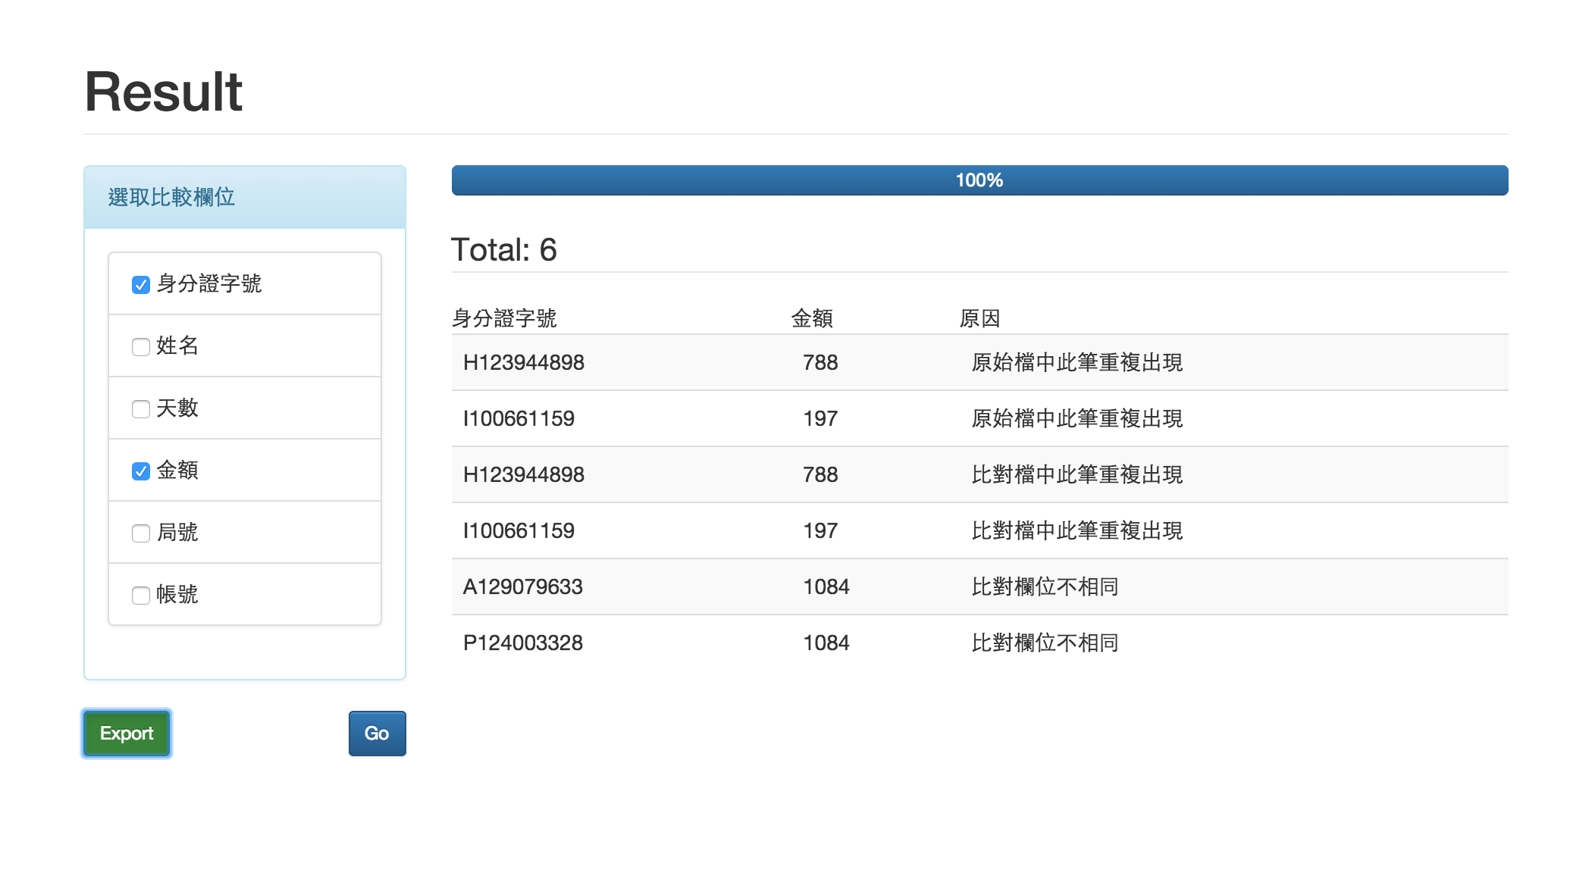Click ID cell P124003328
This screenshot has height=876, width=1592.
[523, 643]
